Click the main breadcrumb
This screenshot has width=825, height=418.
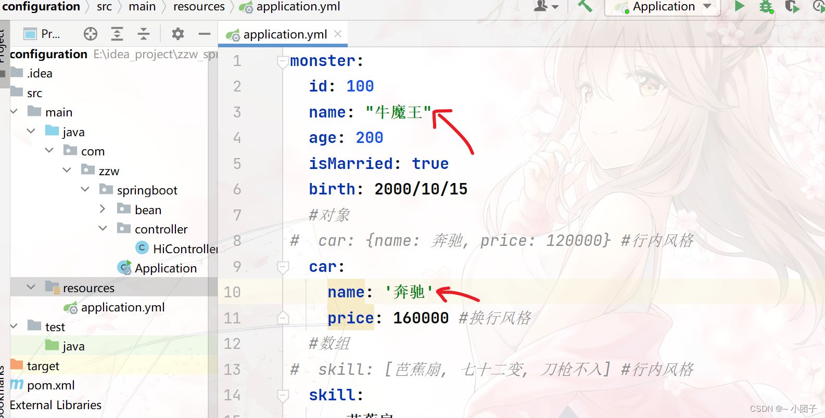[x=142, y=6]
